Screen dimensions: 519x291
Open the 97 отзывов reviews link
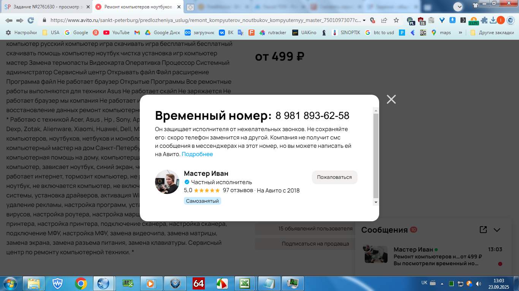point(238,190)
